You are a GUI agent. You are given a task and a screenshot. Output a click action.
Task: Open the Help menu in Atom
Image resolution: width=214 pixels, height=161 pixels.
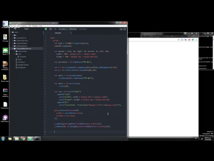click(x=40, y=26)
